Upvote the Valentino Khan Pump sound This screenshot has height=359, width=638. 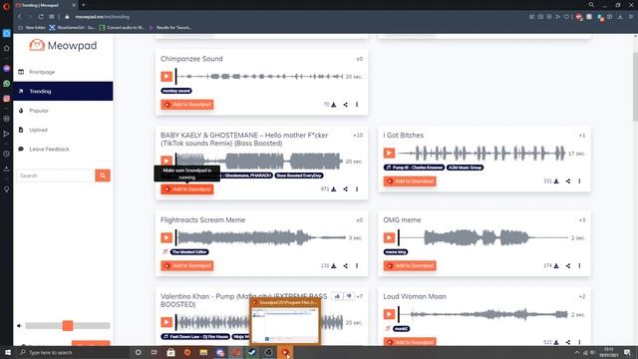(337, 296)
